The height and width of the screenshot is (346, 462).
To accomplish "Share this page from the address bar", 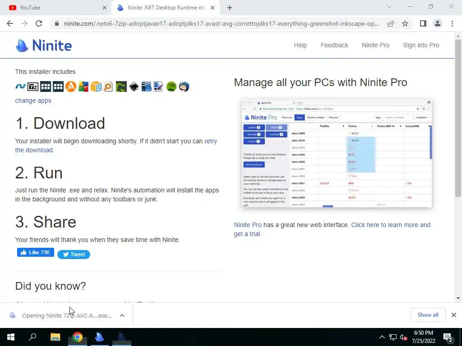I will (391, 23).
